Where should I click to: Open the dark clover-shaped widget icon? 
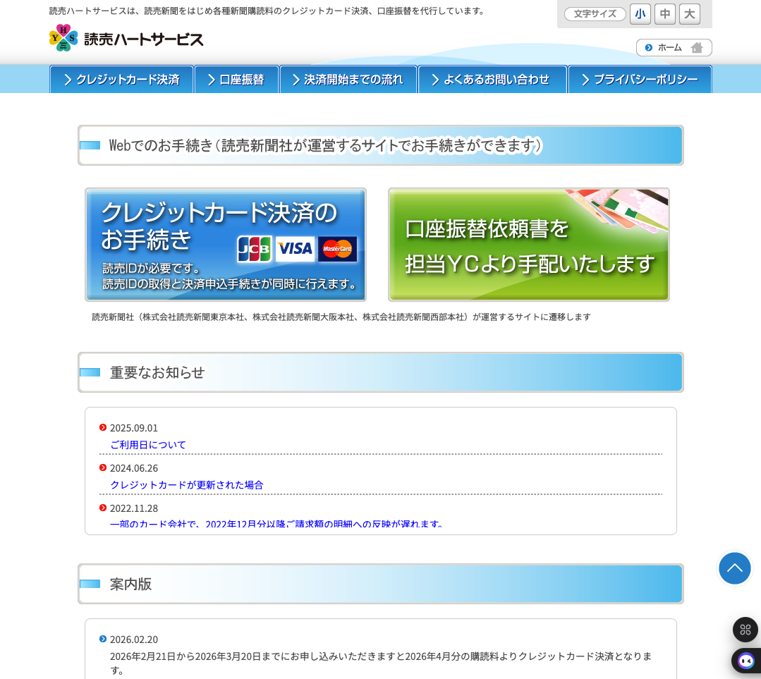(x=745, y=630)
